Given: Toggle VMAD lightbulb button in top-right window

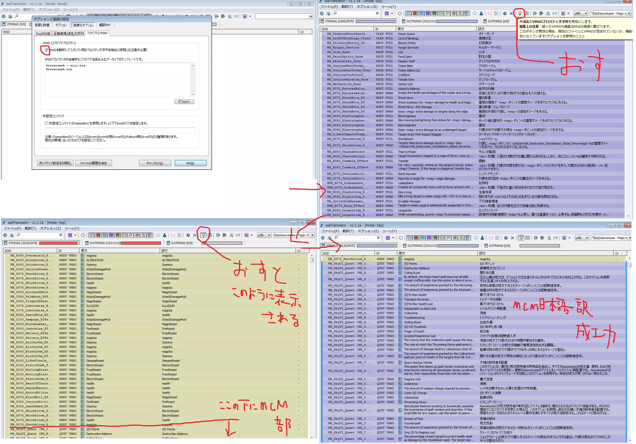Looking at the screenshot, I should pos(520,14).
